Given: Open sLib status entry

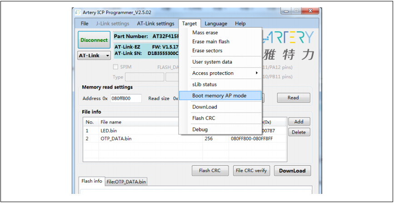Looking at the screenshot, I should 220,84.
